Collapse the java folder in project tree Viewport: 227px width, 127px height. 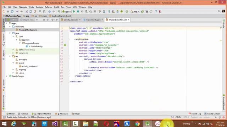[10, 33]
